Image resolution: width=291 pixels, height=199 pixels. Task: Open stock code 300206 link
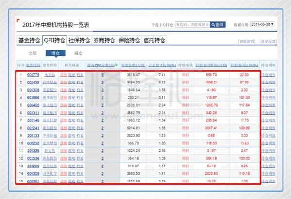point(33,166)
